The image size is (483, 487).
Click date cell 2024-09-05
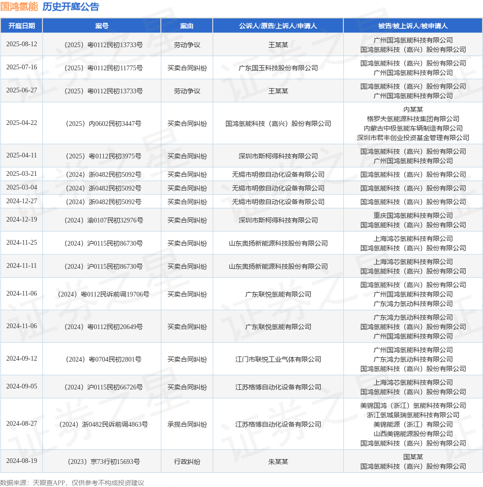click(21, 386)
